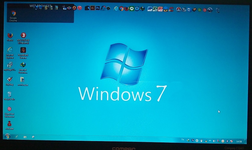Launch the PointBlank Garena shortcut
Image resolution: width=252 pixels, height=150 pixels.
(x=23, y=53)
